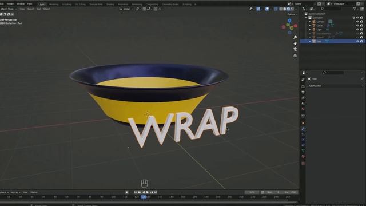The height and width of the screenshot is (206, 366).
Task: Disable Circle object in renders
Action: (x=361, y=25)
